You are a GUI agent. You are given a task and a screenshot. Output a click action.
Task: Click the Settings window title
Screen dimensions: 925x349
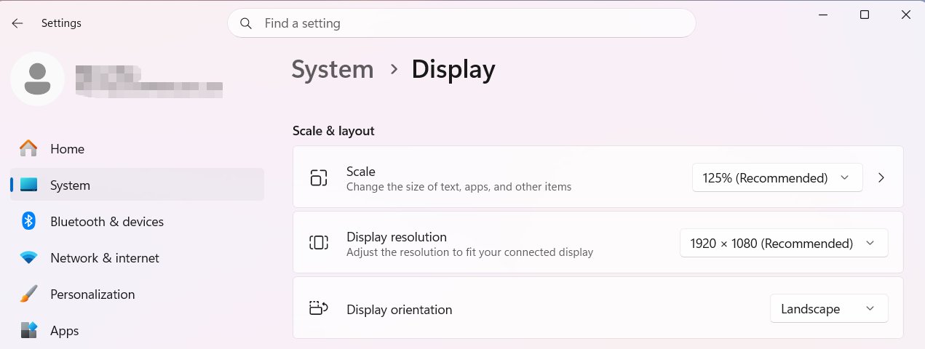coord(61,23)
